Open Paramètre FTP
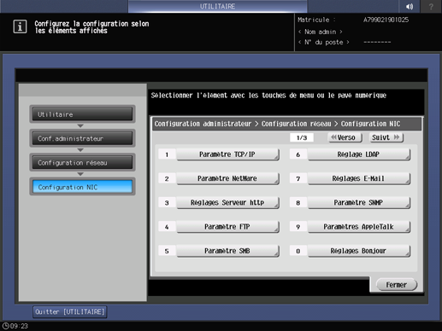Image resolution: width=442 pixels, height=331 pixels. point(227,227)
